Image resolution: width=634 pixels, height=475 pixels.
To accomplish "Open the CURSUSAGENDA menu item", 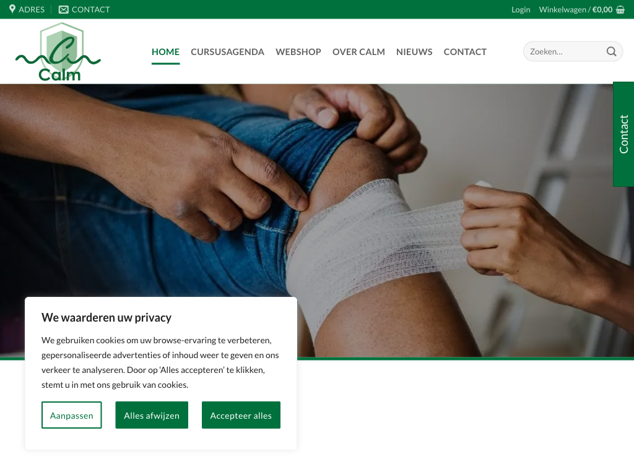I will point(227,52).
